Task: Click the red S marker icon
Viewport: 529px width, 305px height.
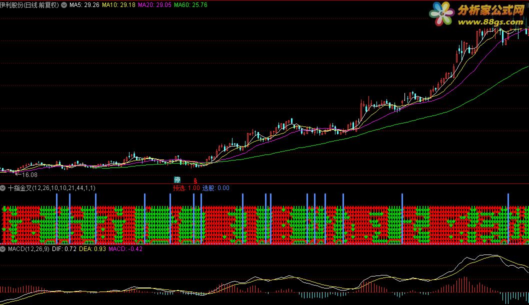Action: (195, 181)
